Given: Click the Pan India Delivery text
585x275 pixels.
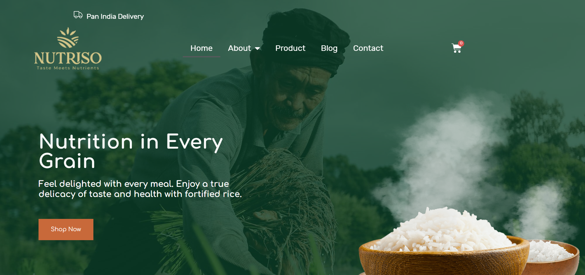Looking at the screenshot, I should click(115, 16).
